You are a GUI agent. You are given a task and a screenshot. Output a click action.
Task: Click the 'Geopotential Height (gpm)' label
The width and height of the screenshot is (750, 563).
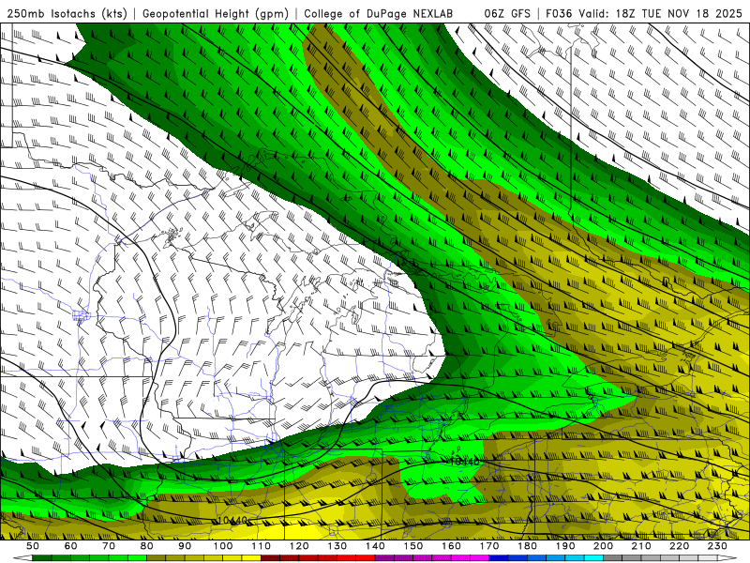[x=216, y=13]
